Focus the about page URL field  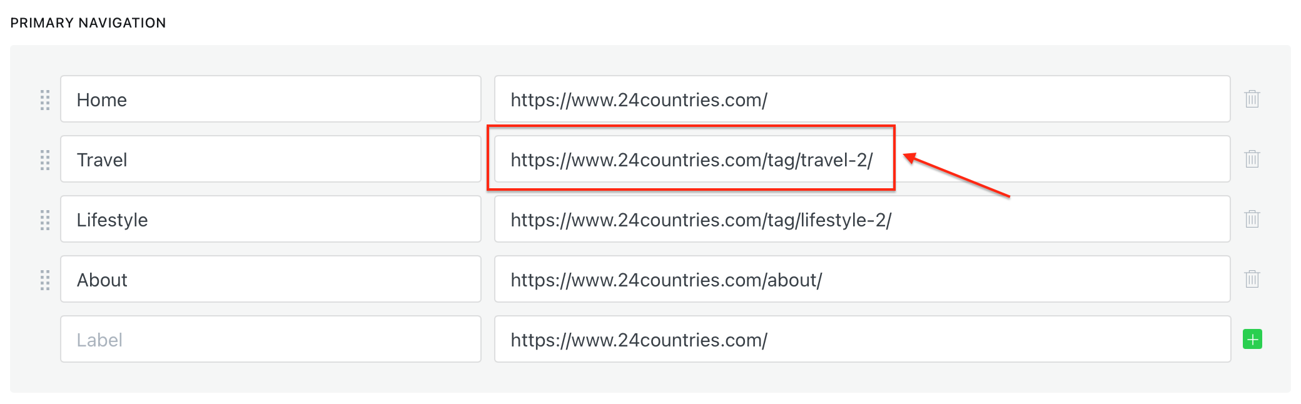click(x=862, y=280)
